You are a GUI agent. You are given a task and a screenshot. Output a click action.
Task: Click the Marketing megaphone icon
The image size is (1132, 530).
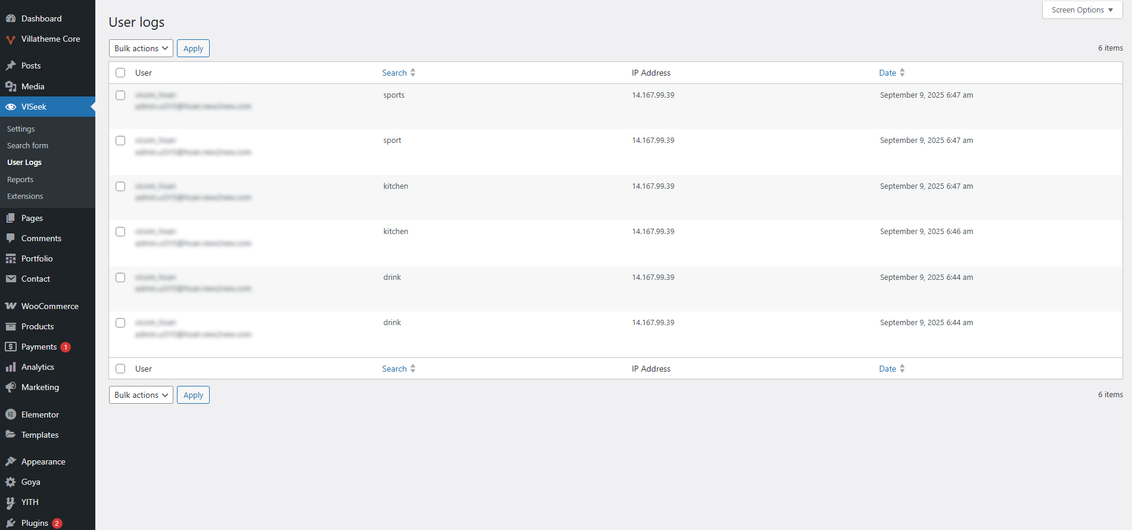tap(11, 387)
